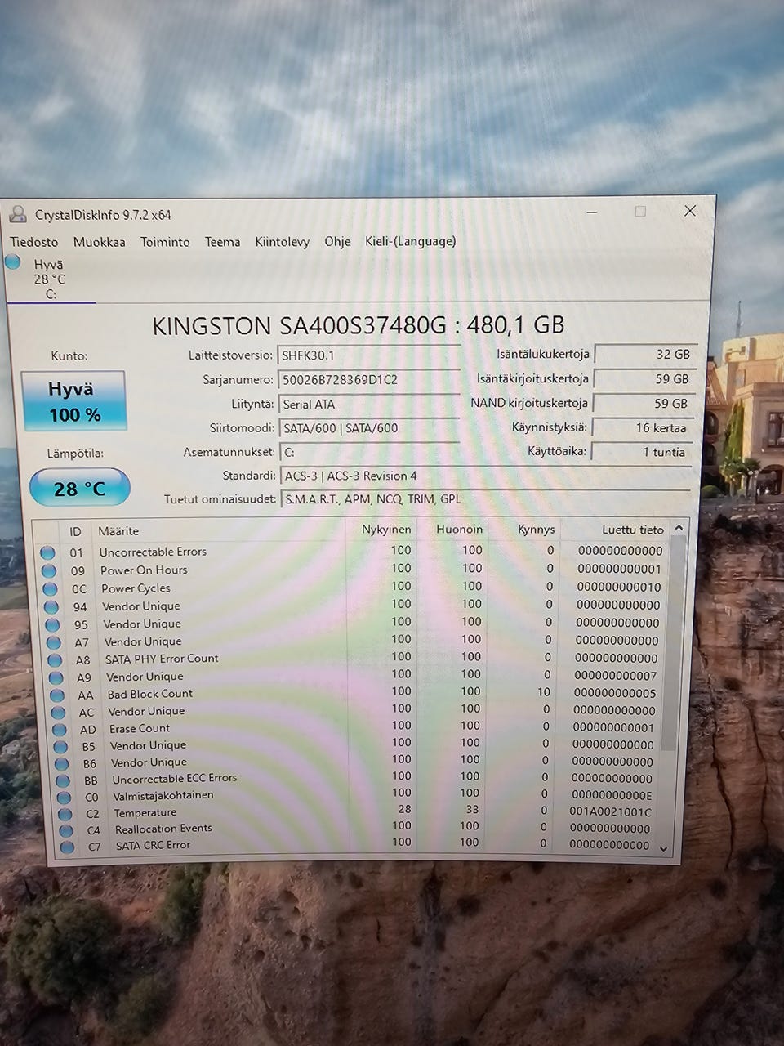This screenshot has height=1046, width=784.
Task: Open the Kiintolevy menu
Action: [x=282, y=242]
